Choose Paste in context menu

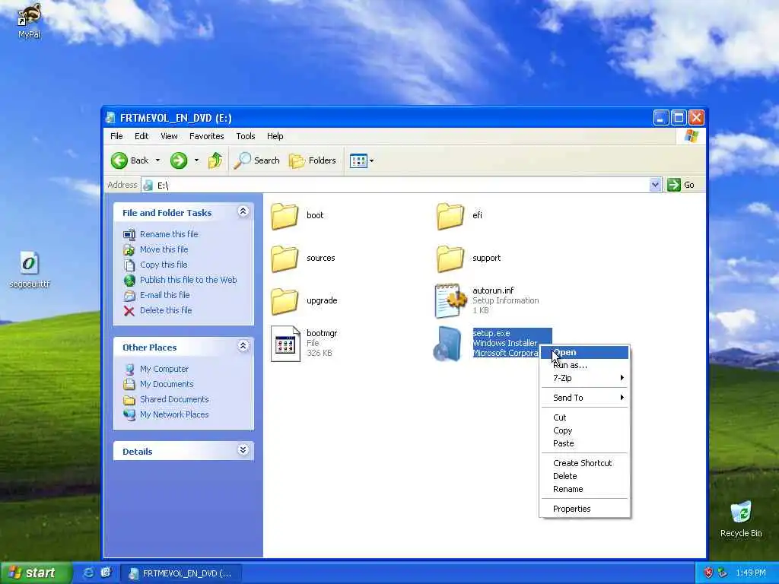pos(585,443)
